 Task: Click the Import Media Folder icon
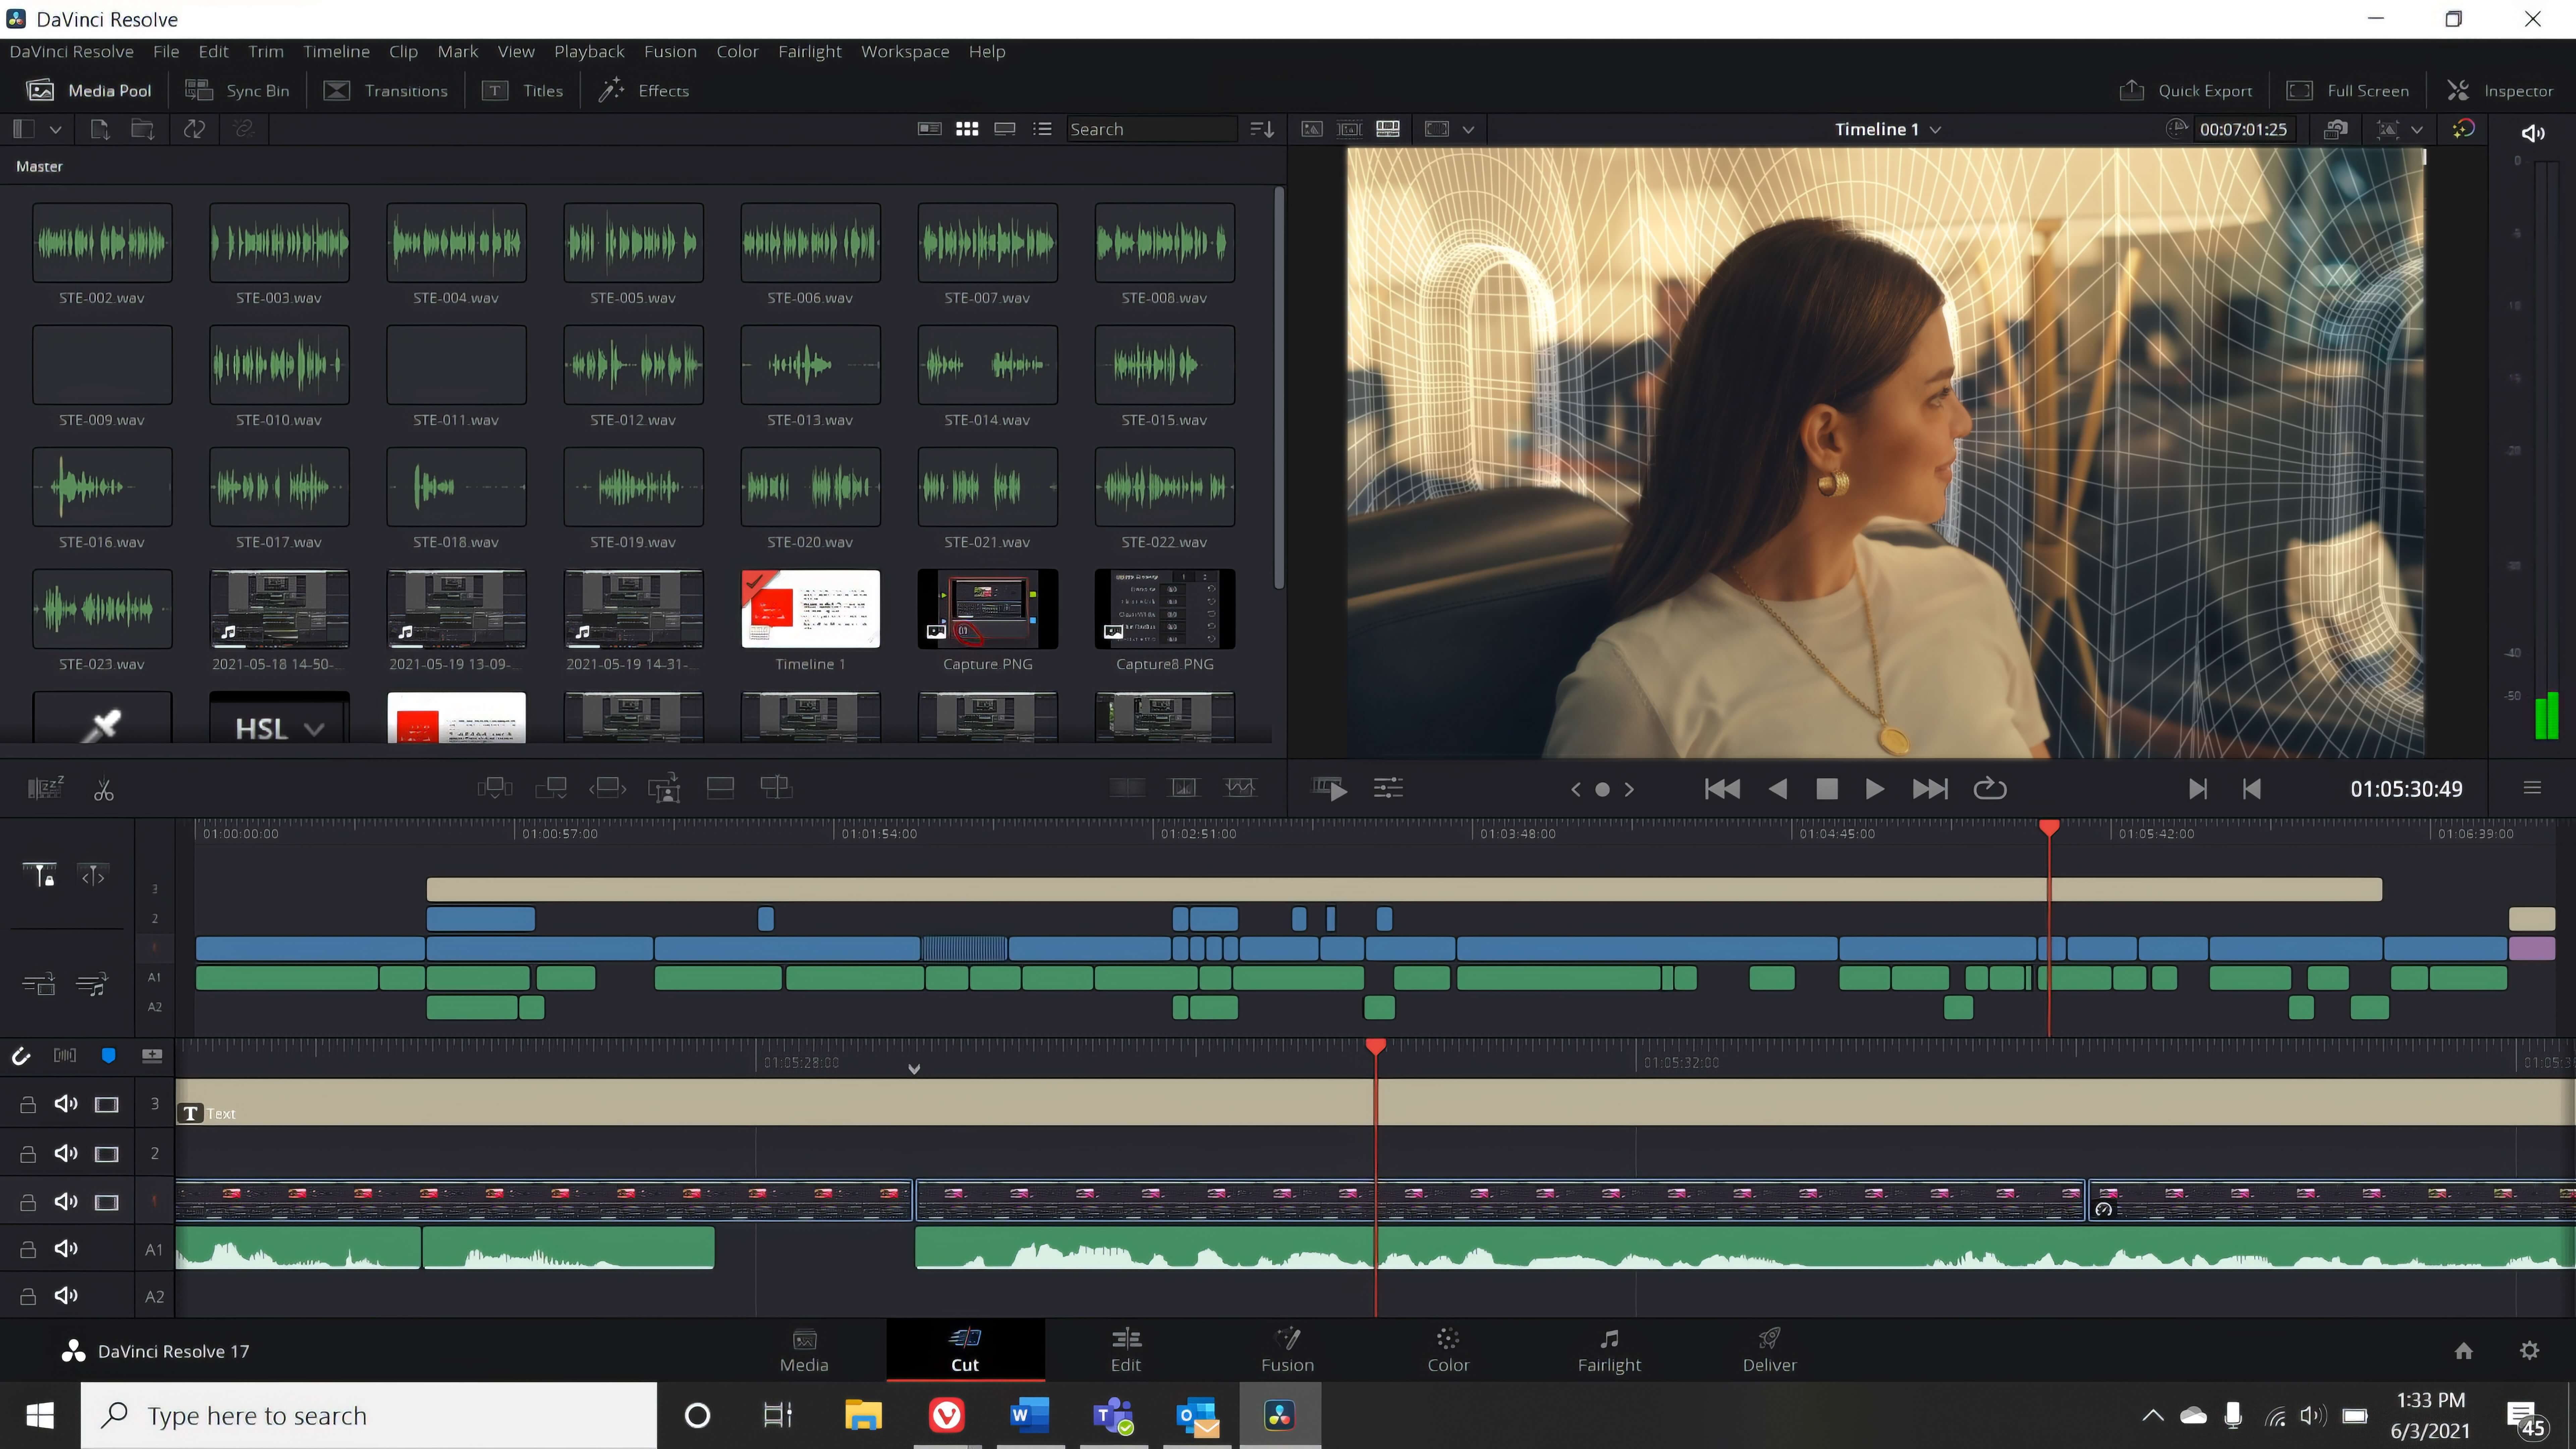143,129
